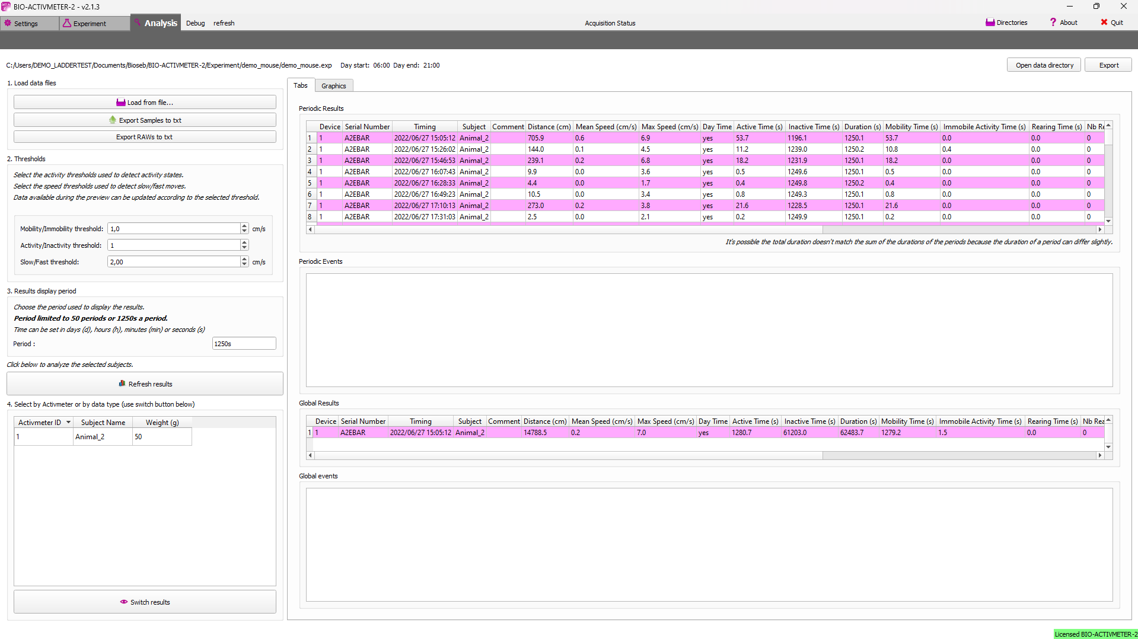Expand the Activmeter ID column dropdown
Image resolution: width=1138 pixels, height=639 pixels.
69,423
